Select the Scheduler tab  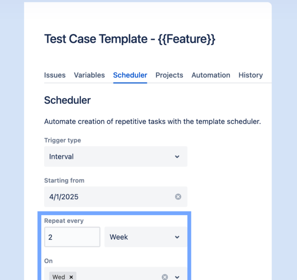coord(130,75)
